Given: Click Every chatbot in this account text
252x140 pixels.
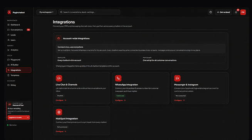Looking at the screenshot, I should tap(69, 60).
